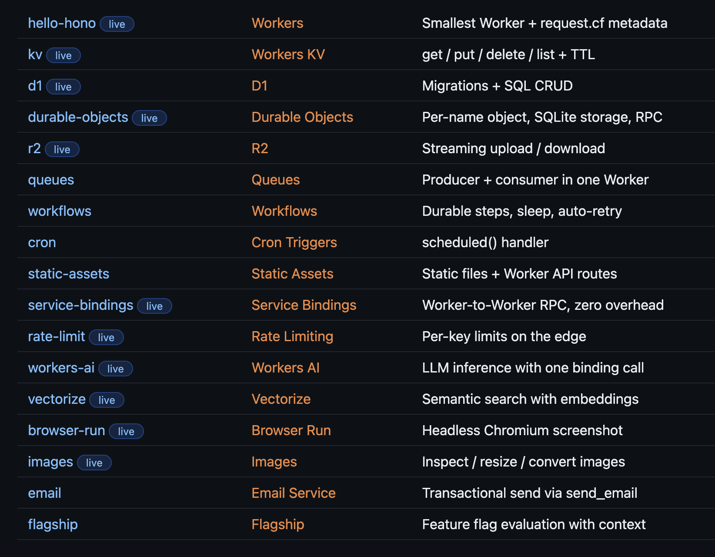Viewport: 715px width, 557px height.
Task: Follow the orange capitalized Images product link
Action: 274,462
